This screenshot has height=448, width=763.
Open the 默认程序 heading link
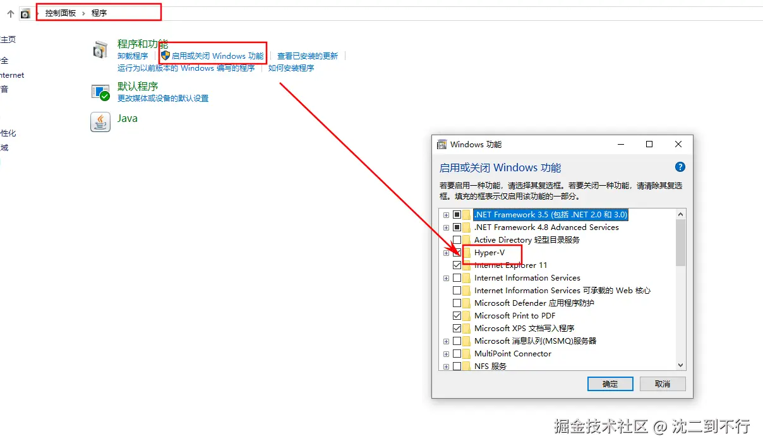pos(138,87)
